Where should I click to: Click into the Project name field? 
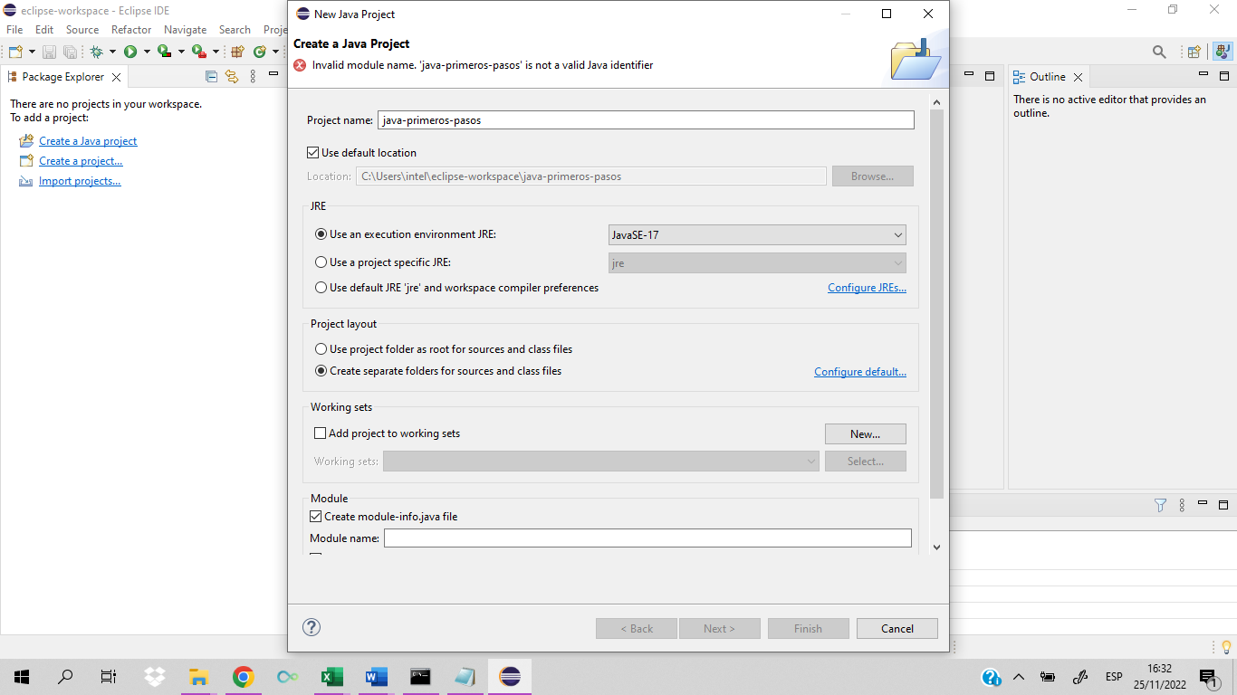coord(646,119)
